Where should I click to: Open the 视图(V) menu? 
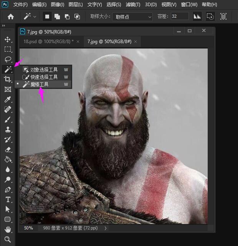point(169,5)
